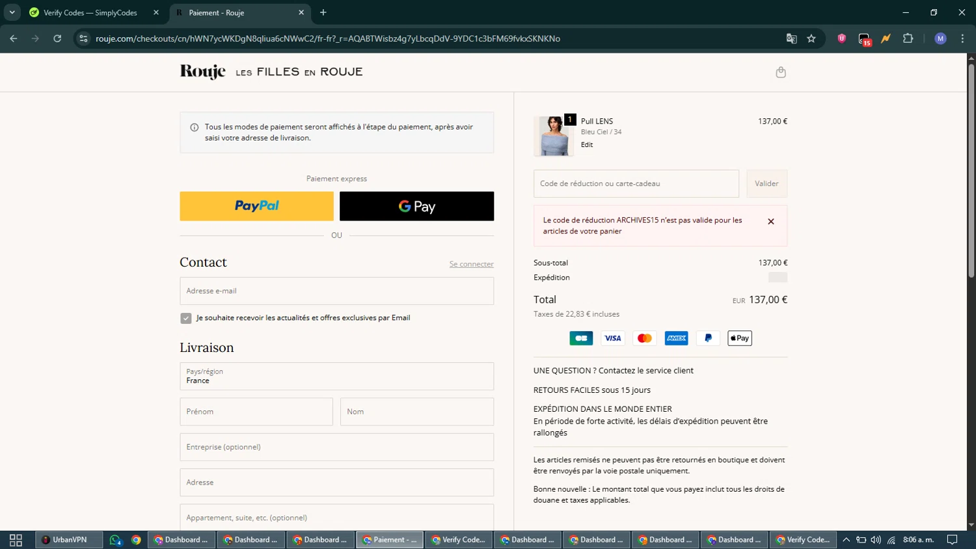Open the shopping bag icon
This screenshot has height=549, width=976.
pyautogui.click(x=781, y=72)
